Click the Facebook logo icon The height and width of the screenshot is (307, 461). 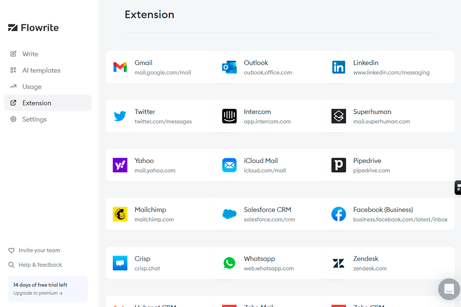[x=339, y=214]
